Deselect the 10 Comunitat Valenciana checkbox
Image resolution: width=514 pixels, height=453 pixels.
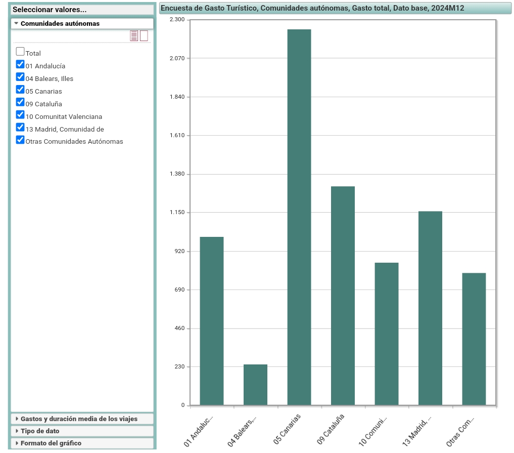(x=20, y=115)
